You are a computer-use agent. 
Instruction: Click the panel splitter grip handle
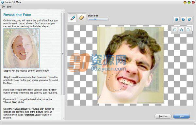[x=63, y=54]
